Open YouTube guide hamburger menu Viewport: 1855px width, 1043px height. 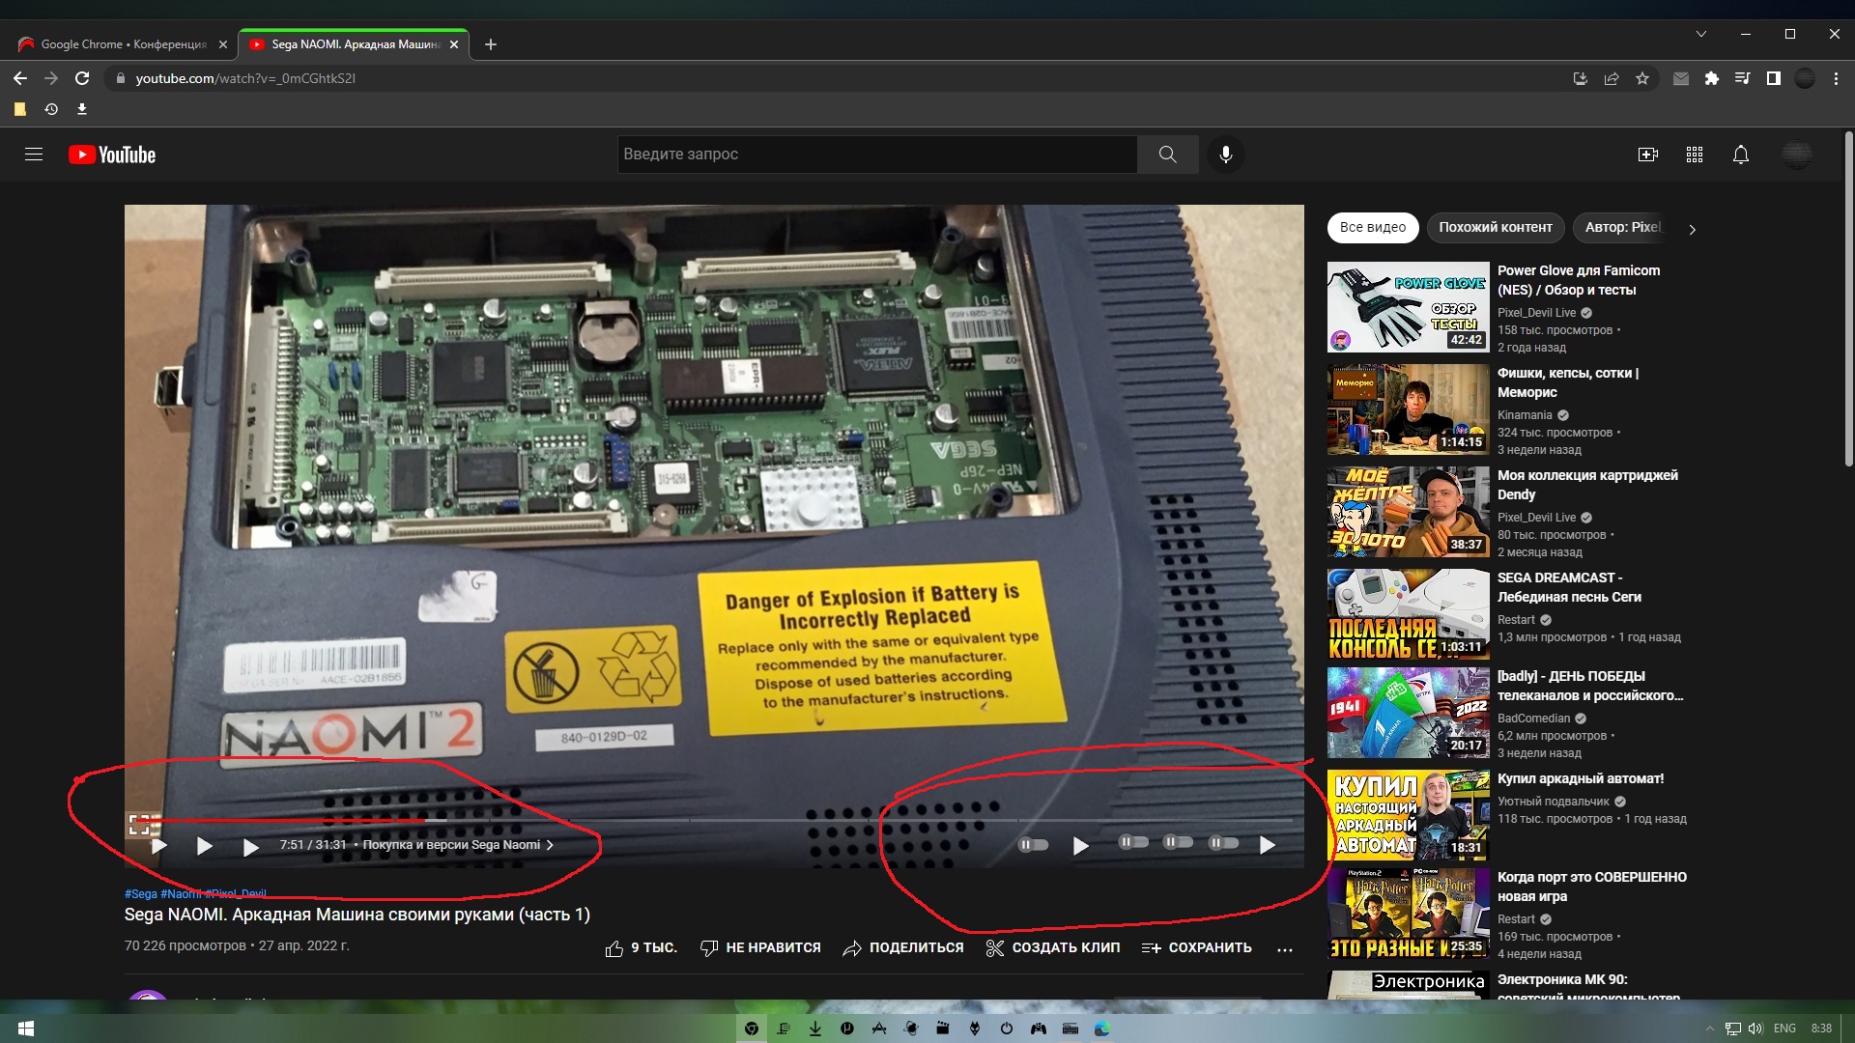[34, 155]
